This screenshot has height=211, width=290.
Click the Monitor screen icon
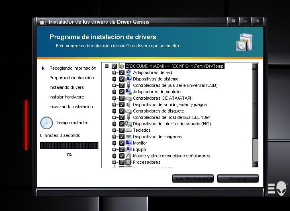129,143
